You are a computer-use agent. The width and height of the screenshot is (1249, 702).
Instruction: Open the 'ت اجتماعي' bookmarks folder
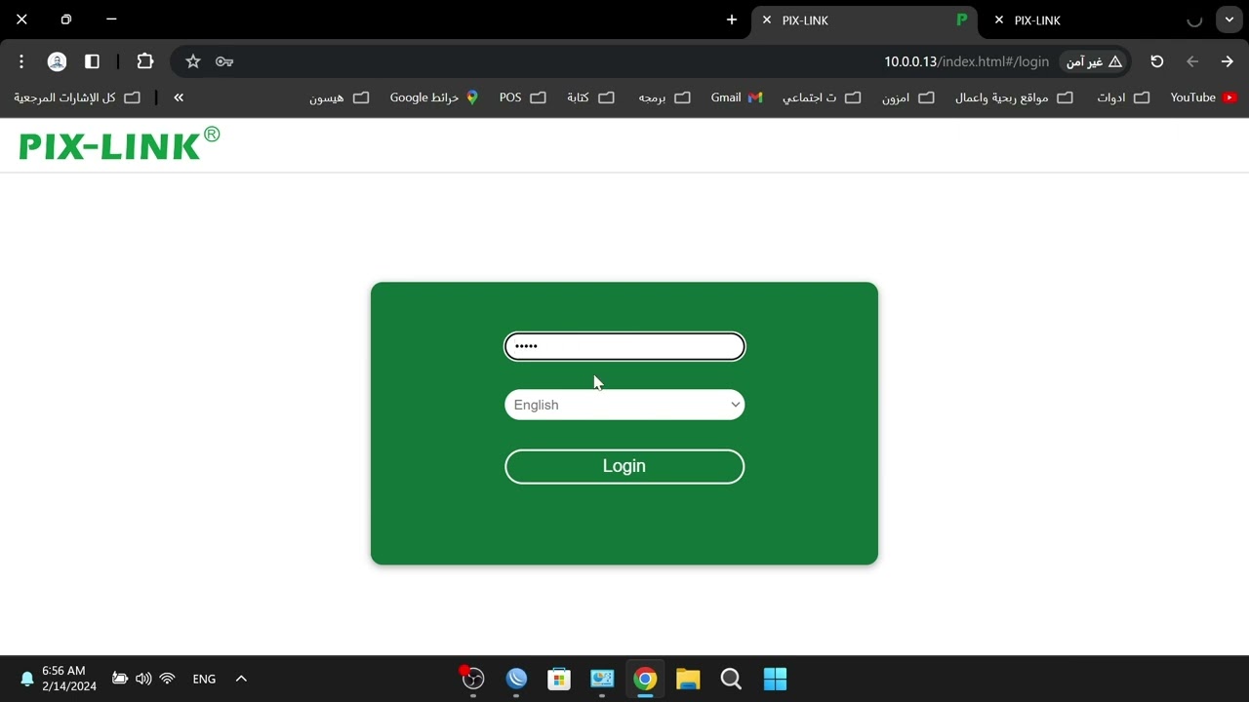coord(822,97)
